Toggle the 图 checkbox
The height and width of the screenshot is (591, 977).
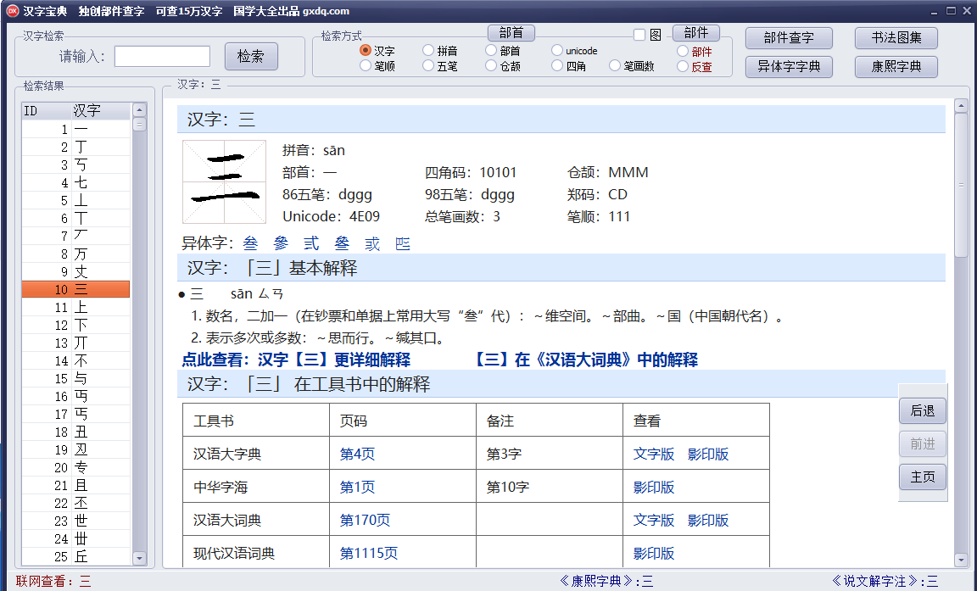click(639, 35)
